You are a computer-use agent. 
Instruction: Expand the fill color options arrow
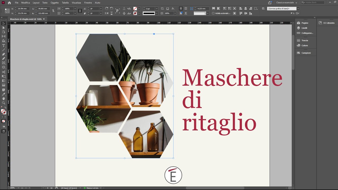pyautogui.click(x=139, y=9)
